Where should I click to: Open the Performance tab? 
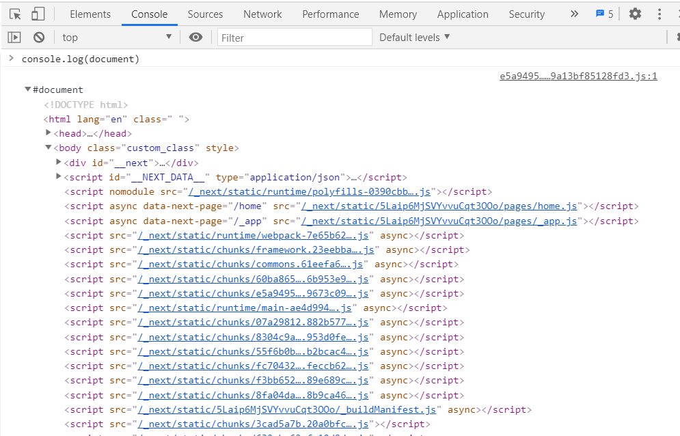(x=331, y=14)
